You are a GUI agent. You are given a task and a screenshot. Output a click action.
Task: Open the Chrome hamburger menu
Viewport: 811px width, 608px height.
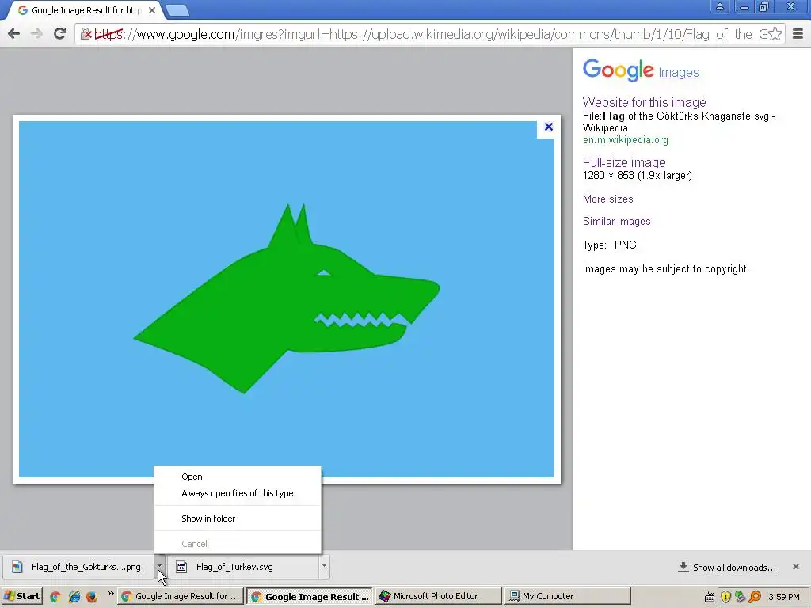(798, 34)
